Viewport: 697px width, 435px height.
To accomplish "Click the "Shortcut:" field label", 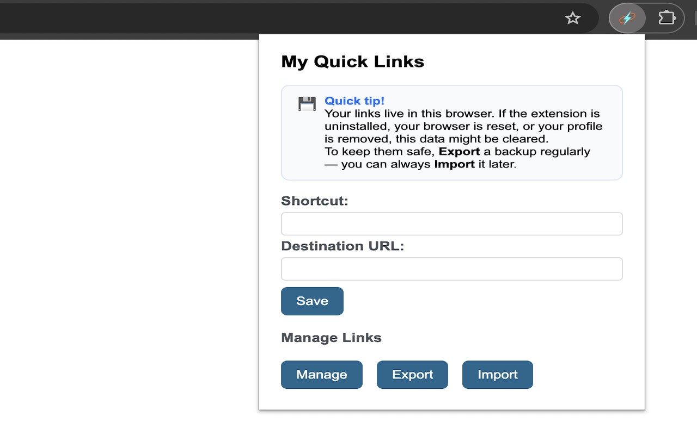I will [x=314, y=201].
